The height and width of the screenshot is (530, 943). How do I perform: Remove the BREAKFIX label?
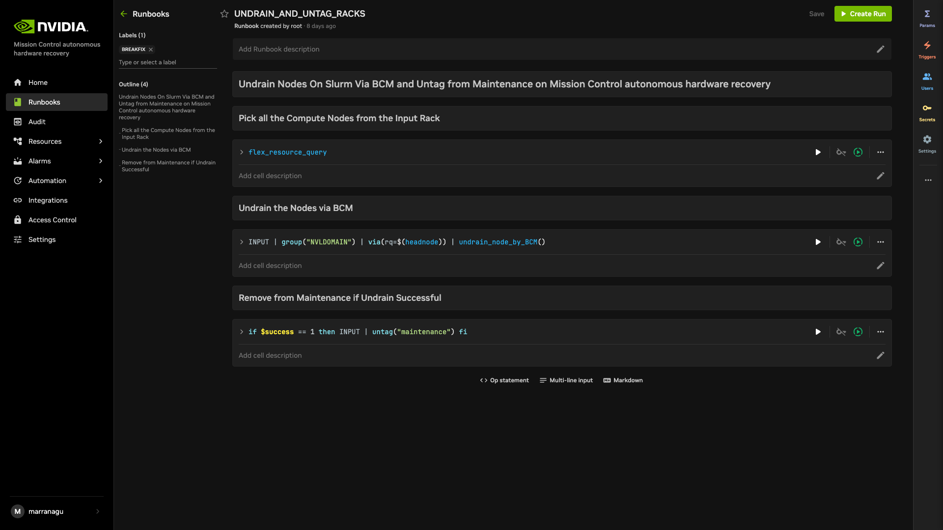click(151, 50)
